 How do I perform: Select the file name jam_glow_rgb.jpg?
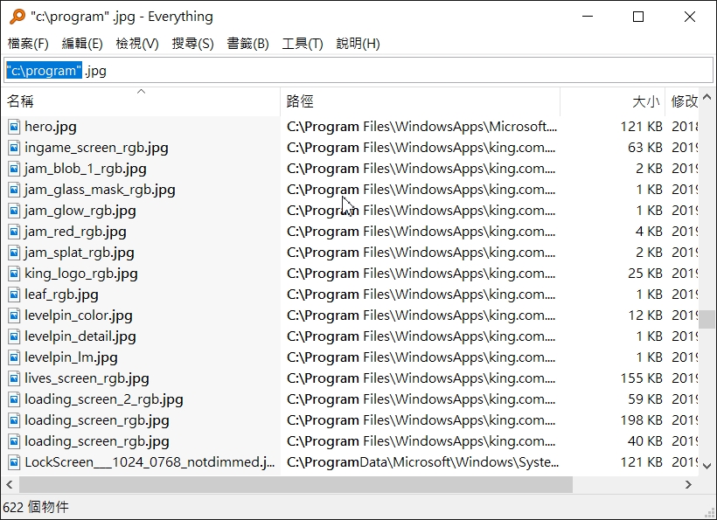click(80, 211)
